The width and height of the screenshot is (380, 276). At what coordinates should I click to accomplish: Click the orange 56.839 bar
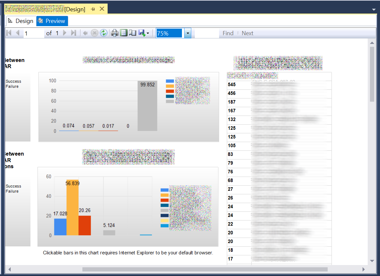(72, 208)
